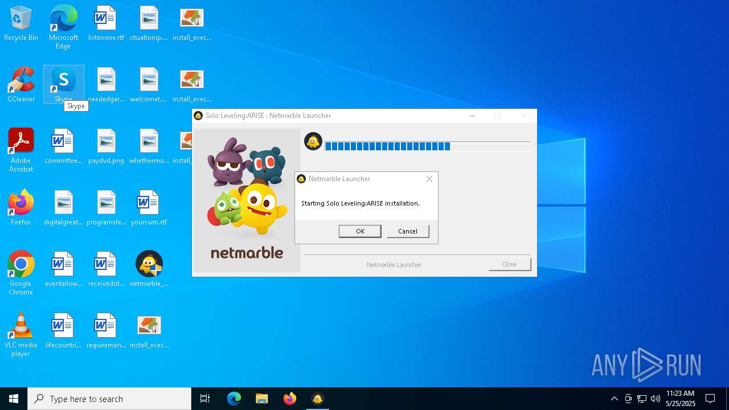The width and height of the screenshot is (729, 410).
Task: Open Task View from taskbar
Action: tap(205, 399)
